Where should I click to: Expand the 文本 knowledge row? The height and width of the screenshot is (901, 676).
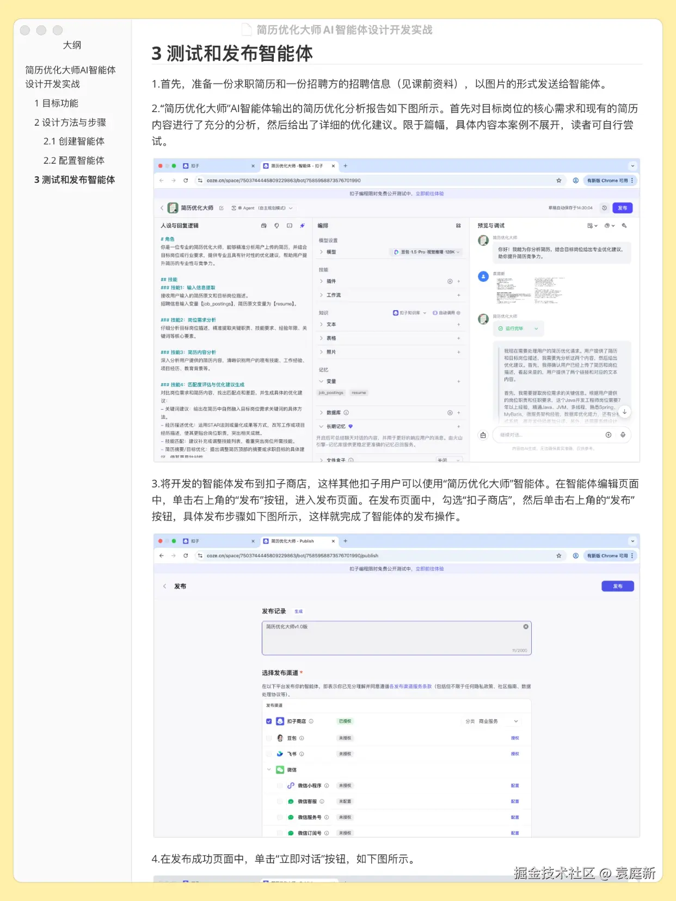[x=322, y=324]
